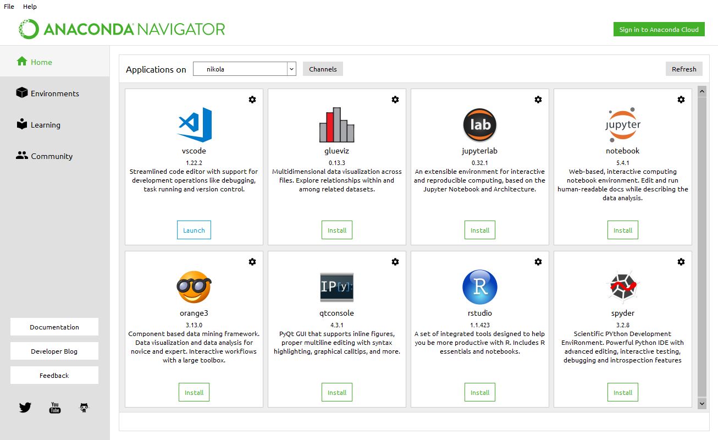Install qtconsole
Image resolution: width=718 pixels, height=440 pixels.
tap(337, 392)
